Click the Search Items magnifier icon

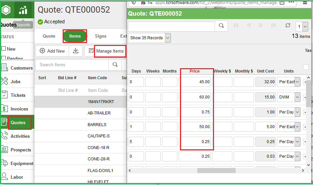pos(115,65)
